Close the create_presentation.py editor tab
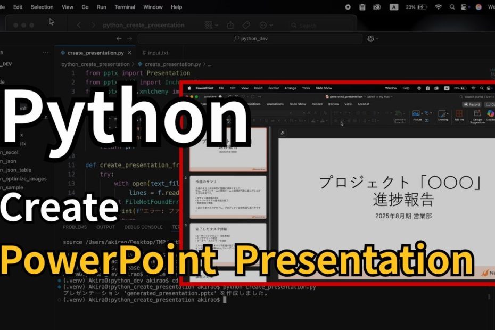 tap(128, 53)
